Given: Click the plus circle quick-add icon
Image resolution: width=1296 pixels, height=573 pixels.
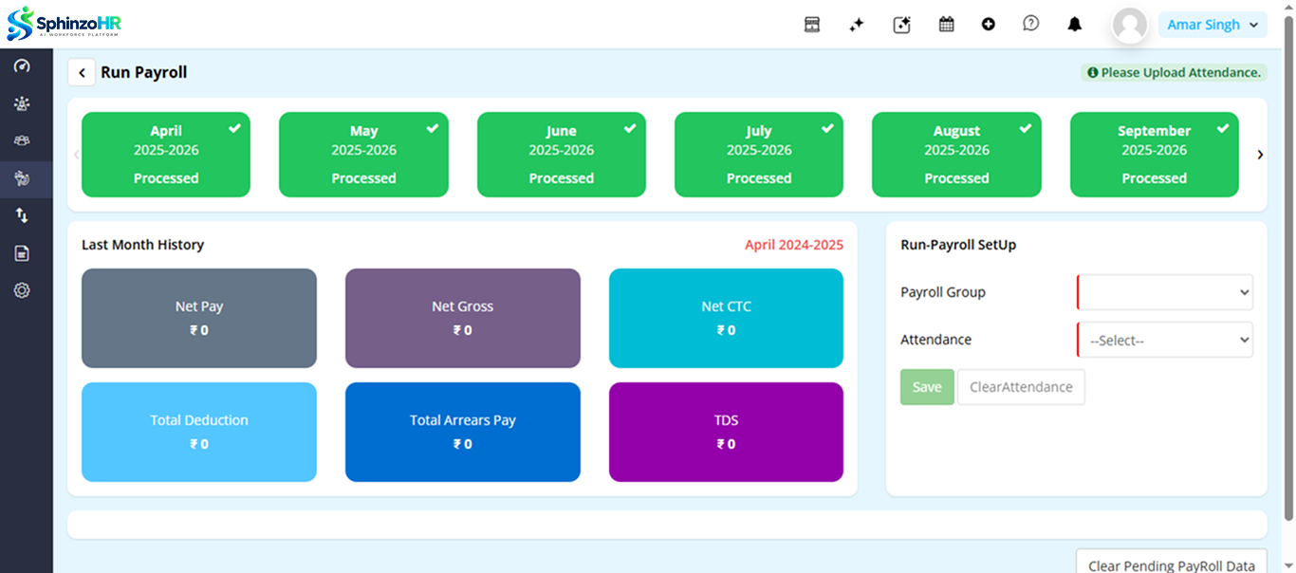Looking at the screenshot, I should click(x=989, y=25).
